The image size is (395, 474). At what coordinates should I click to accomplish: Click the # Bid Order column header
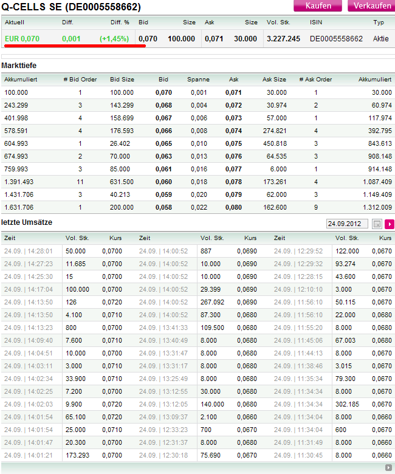80,80
